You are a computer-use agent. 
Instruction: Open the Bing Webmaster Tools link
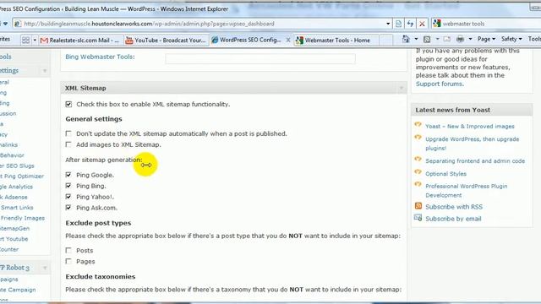point(100,57)
